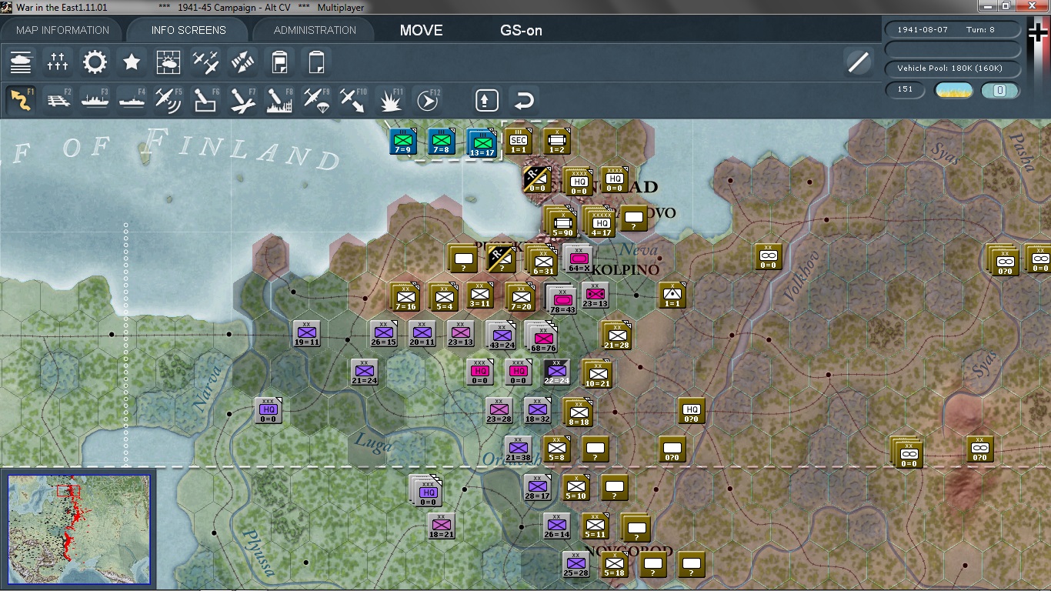Select F5 air reconnaissance mode
The height and width of the screenshot is (591, 1051).
click(x=168, y=100)
